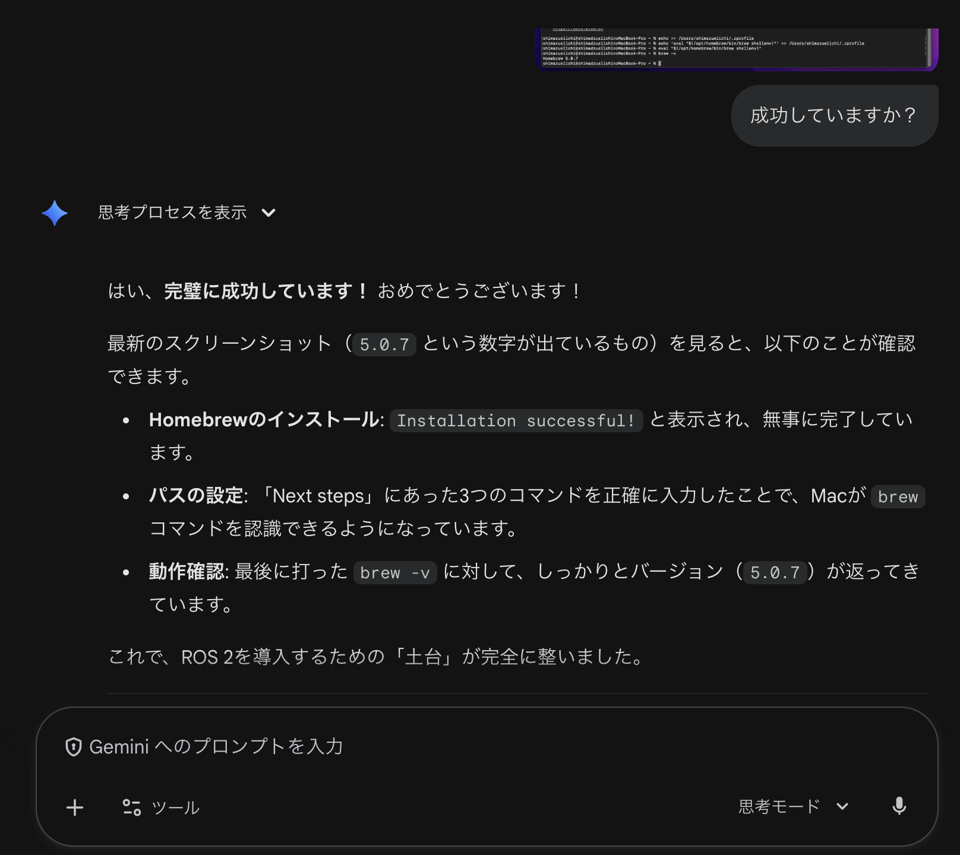The height and width of the screenshot is (855, 960).
Task: Open the ツール menu
Action: point(161,807)
